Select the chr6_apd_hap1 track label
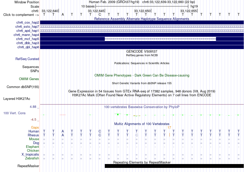This screenshot has width=244, height=172. pos(28,31)
